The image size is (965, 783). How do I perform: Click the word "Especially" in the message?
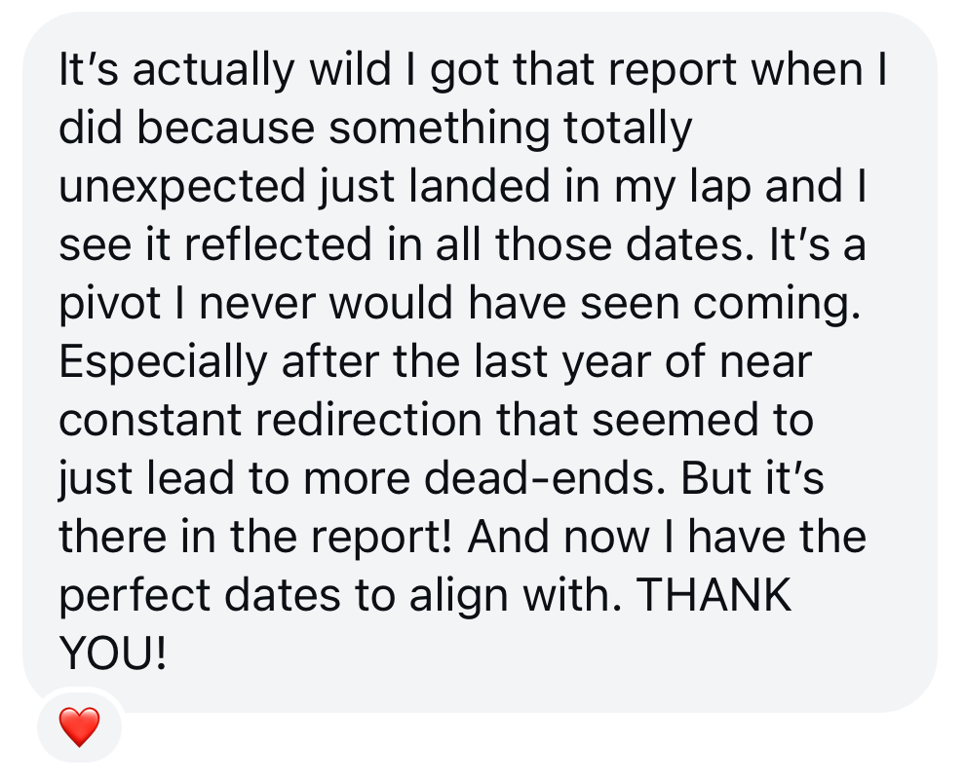(163, 361)
